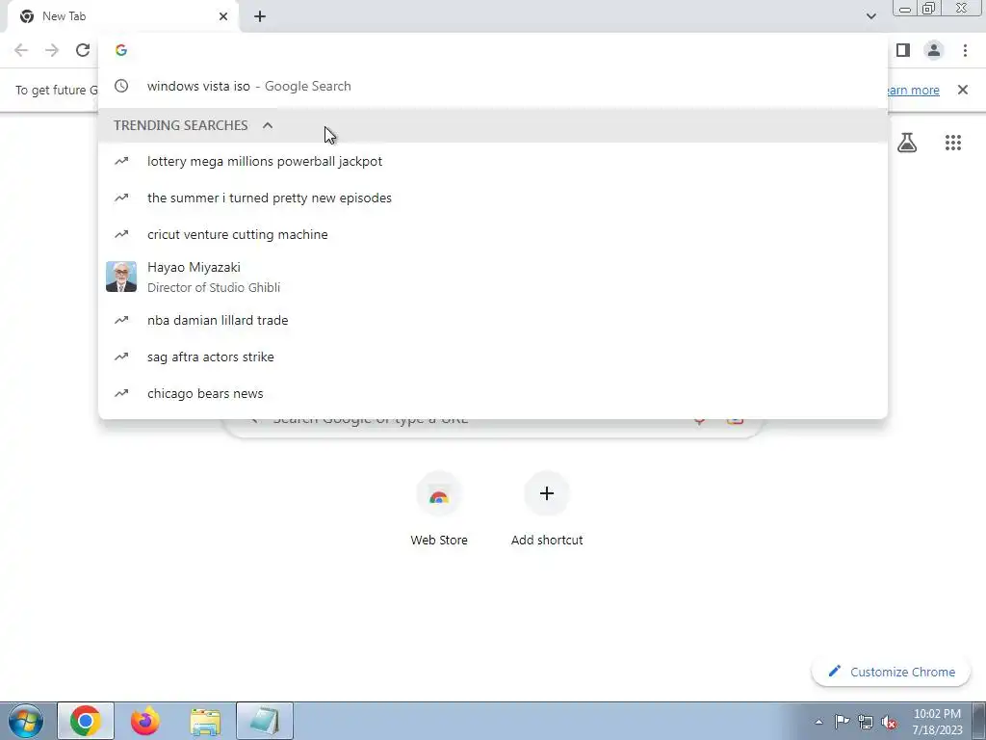Select 'windows vista iso' history suggestion
986x740 pixels.
[493, 86]
